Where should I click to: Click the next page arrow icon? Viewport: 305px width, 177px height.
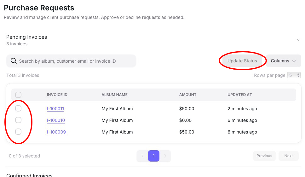(165, 156)
